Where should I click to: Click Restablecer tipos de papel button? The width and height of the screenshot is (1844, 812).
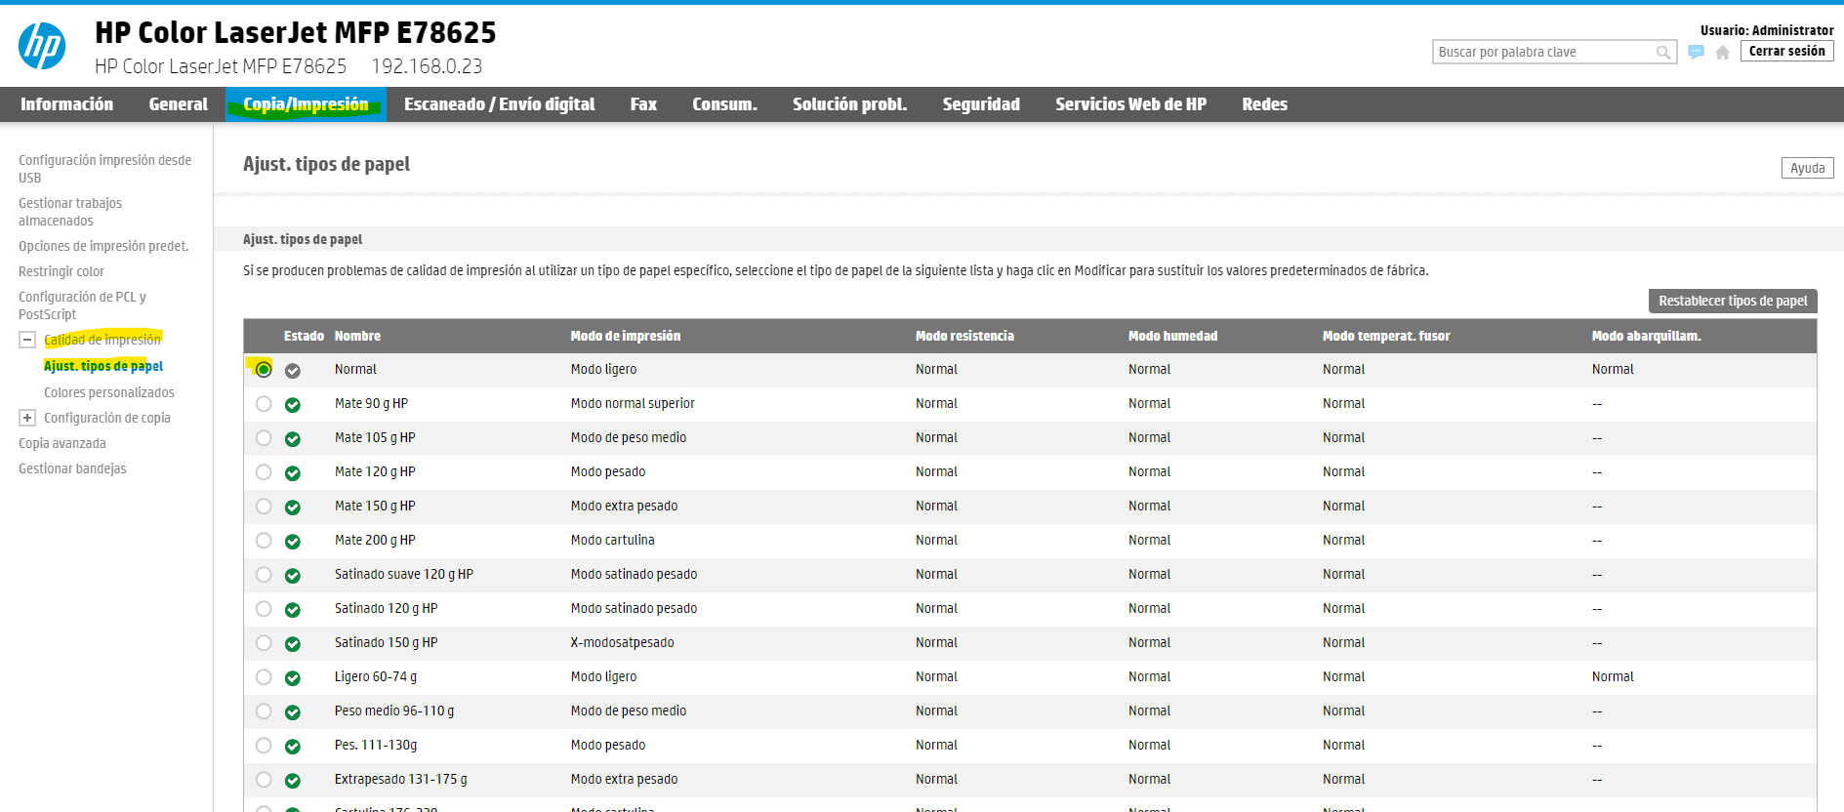coord(1733,301)
